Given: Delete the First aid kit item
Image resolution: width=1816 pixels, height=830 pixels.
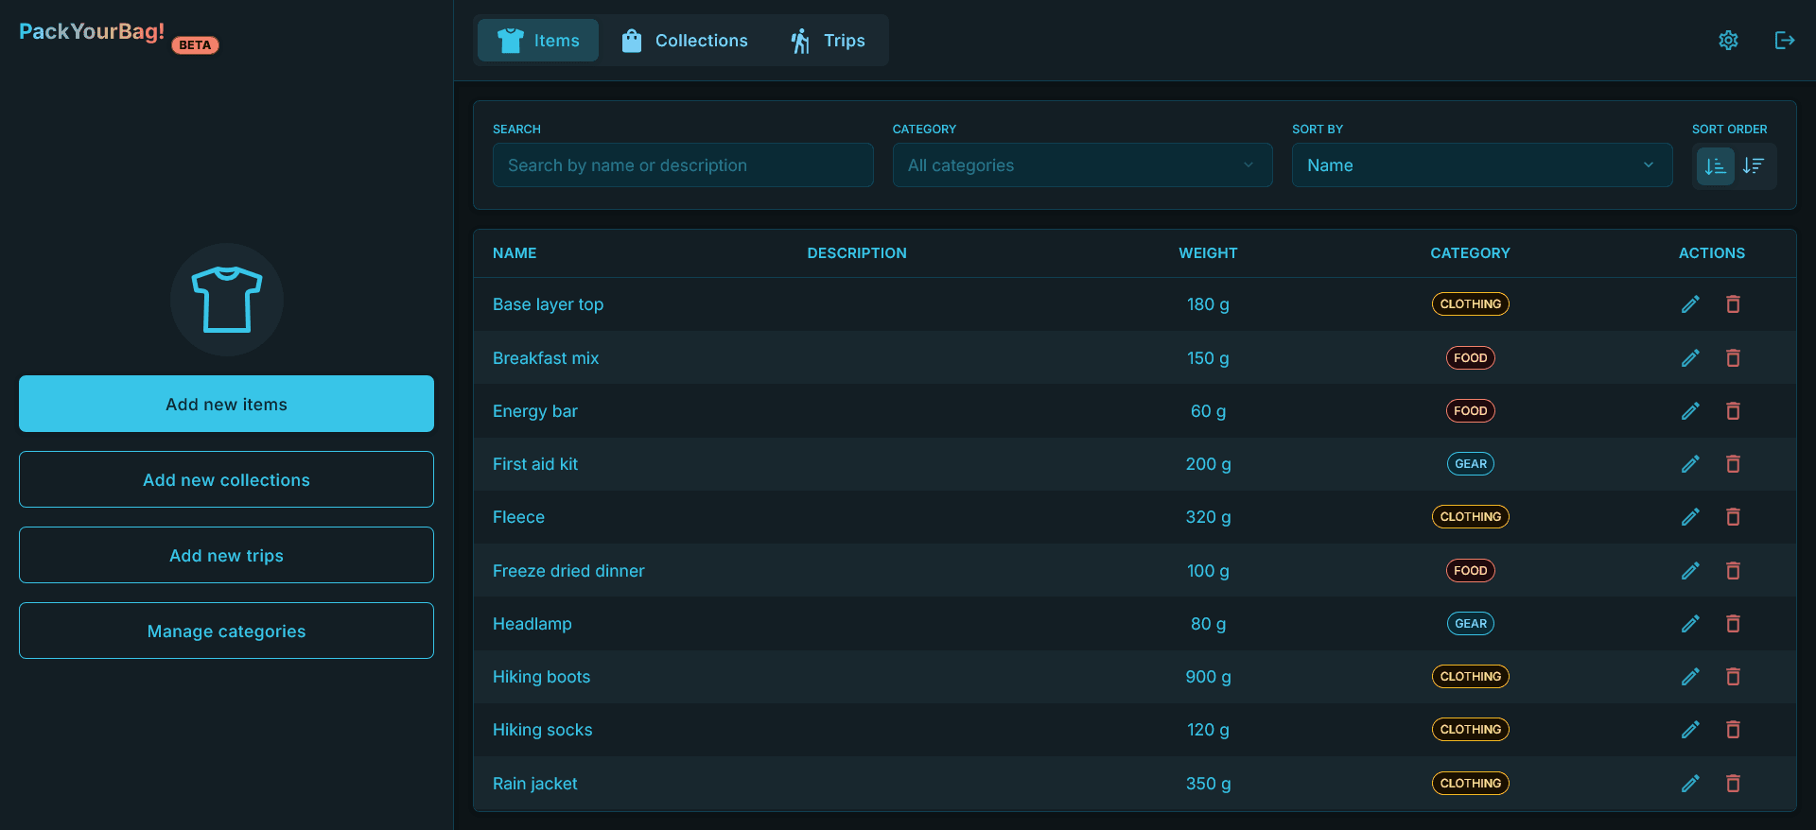Looking at the screenshot, I should 1733,464.
